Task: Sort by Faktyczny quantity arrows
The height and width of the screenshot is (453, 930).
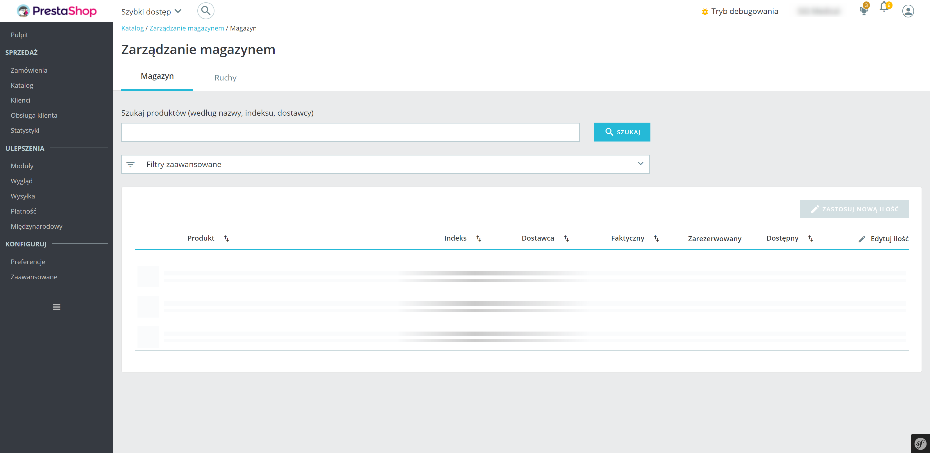Action: [656, 239]
